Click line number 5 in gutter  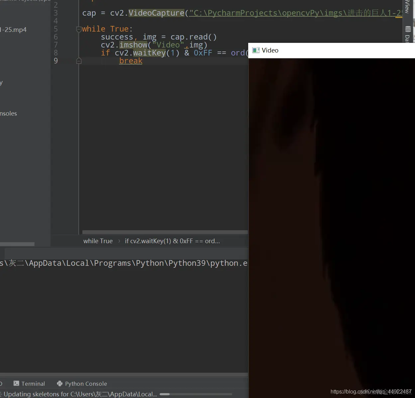56,29
